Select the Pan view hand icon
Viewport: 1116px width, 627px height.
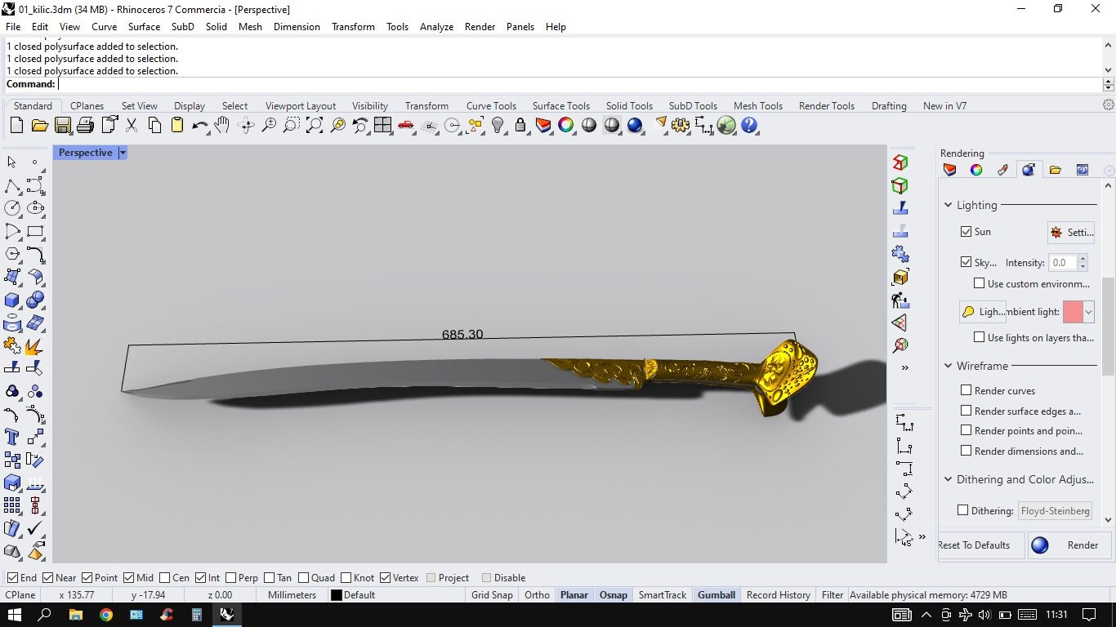tap(221, 125)
